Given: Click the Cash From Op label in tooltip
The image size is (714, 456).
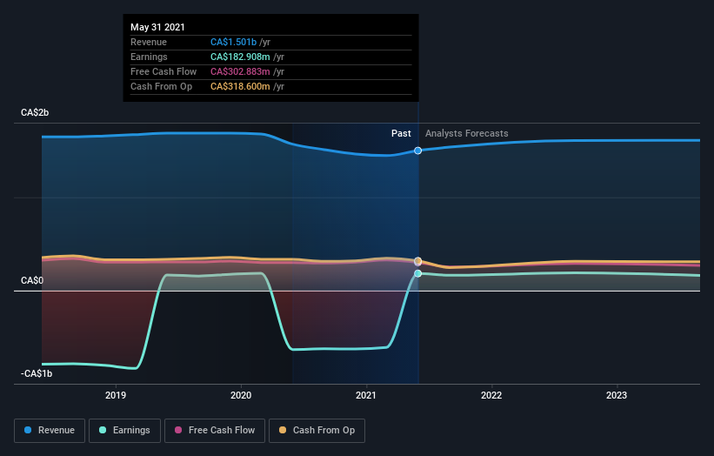Looking at the screenshot, I should click(161, 86).
